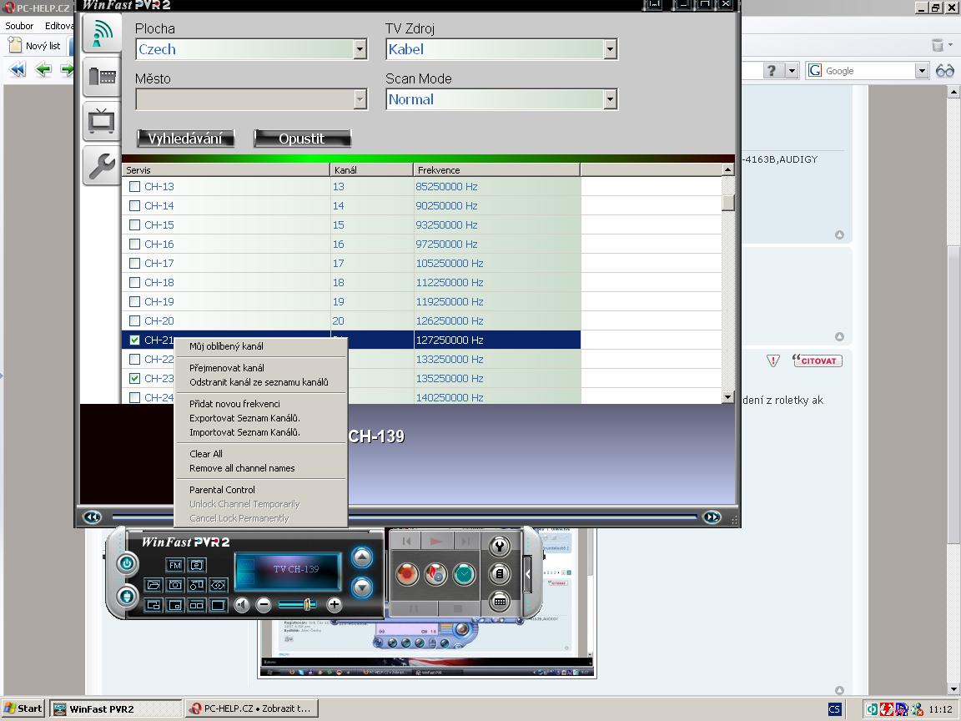Screen dimensions: 961x721
Task: Click the plug icon button below power
Action: pos(127,595)
